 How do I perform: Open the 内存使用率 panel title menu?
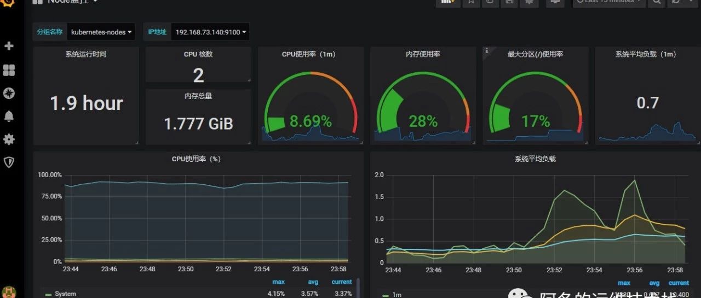click(423, 54)
